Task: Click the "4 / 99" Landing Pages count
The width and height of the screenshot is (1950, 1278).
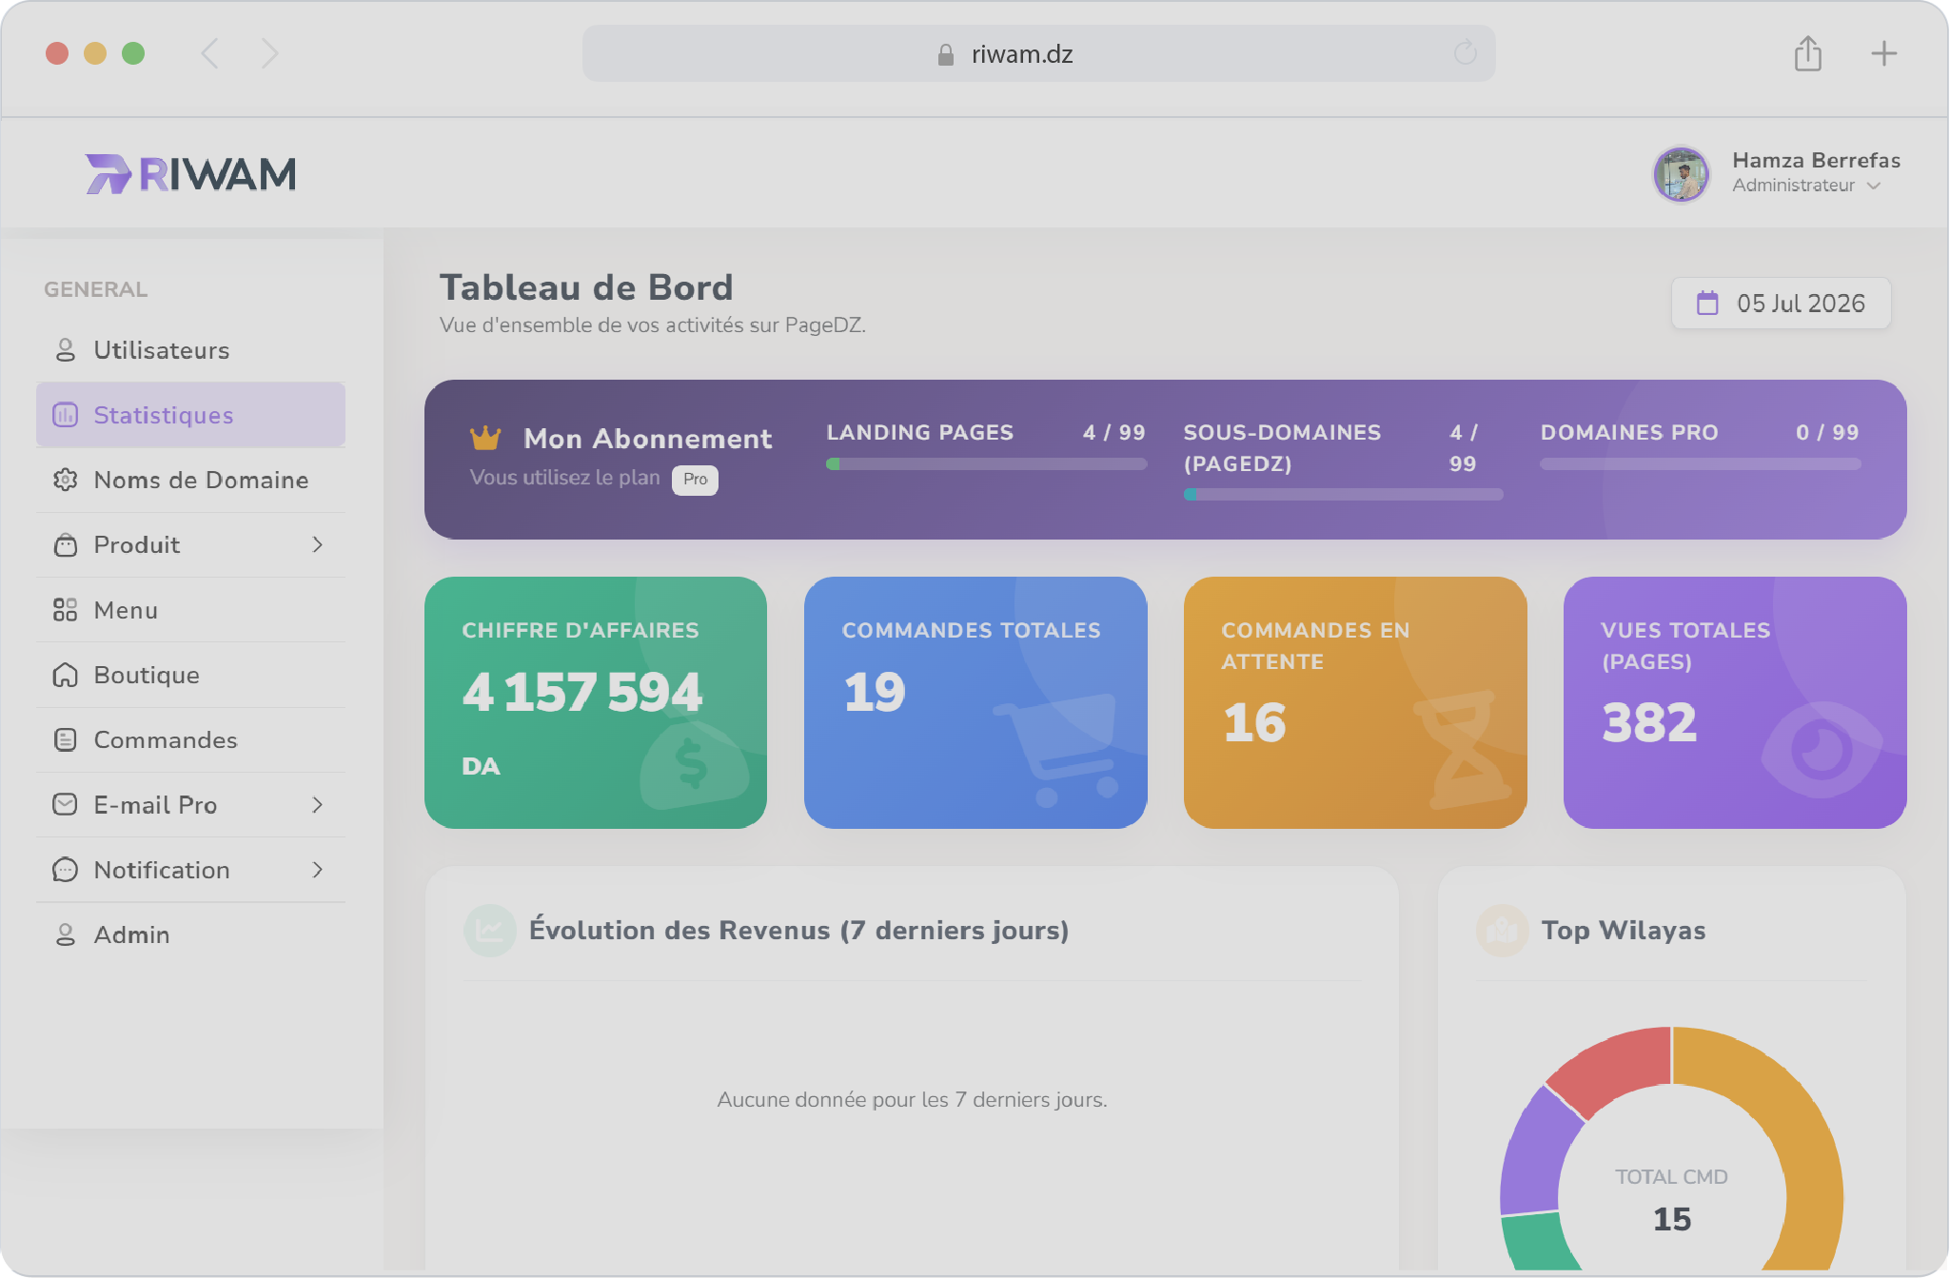Action: 1113,433
